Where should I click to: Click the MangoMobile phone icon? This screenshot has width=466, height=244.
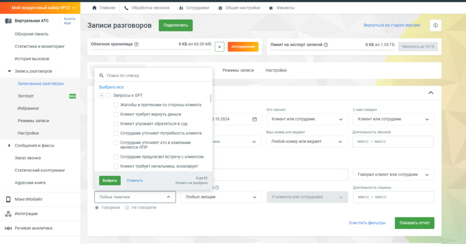coord(8,199)
